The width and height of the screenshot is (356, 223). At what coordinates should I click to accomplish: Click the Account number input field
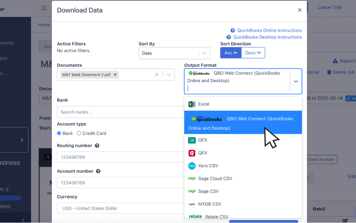(x=121, y=183)
